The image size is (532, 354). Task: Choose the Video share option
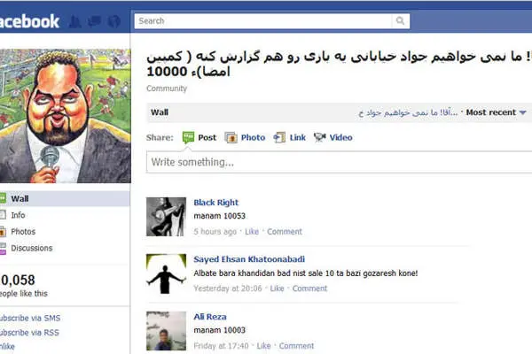[332, 137]
